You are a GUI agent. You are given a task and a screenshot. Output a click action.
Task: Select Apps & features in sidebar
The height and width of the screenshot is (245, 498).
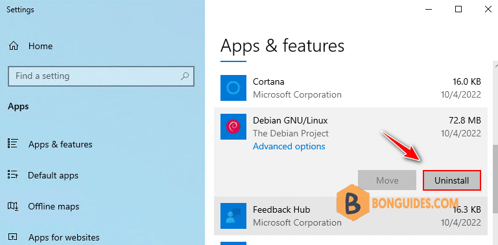(60, 144)
